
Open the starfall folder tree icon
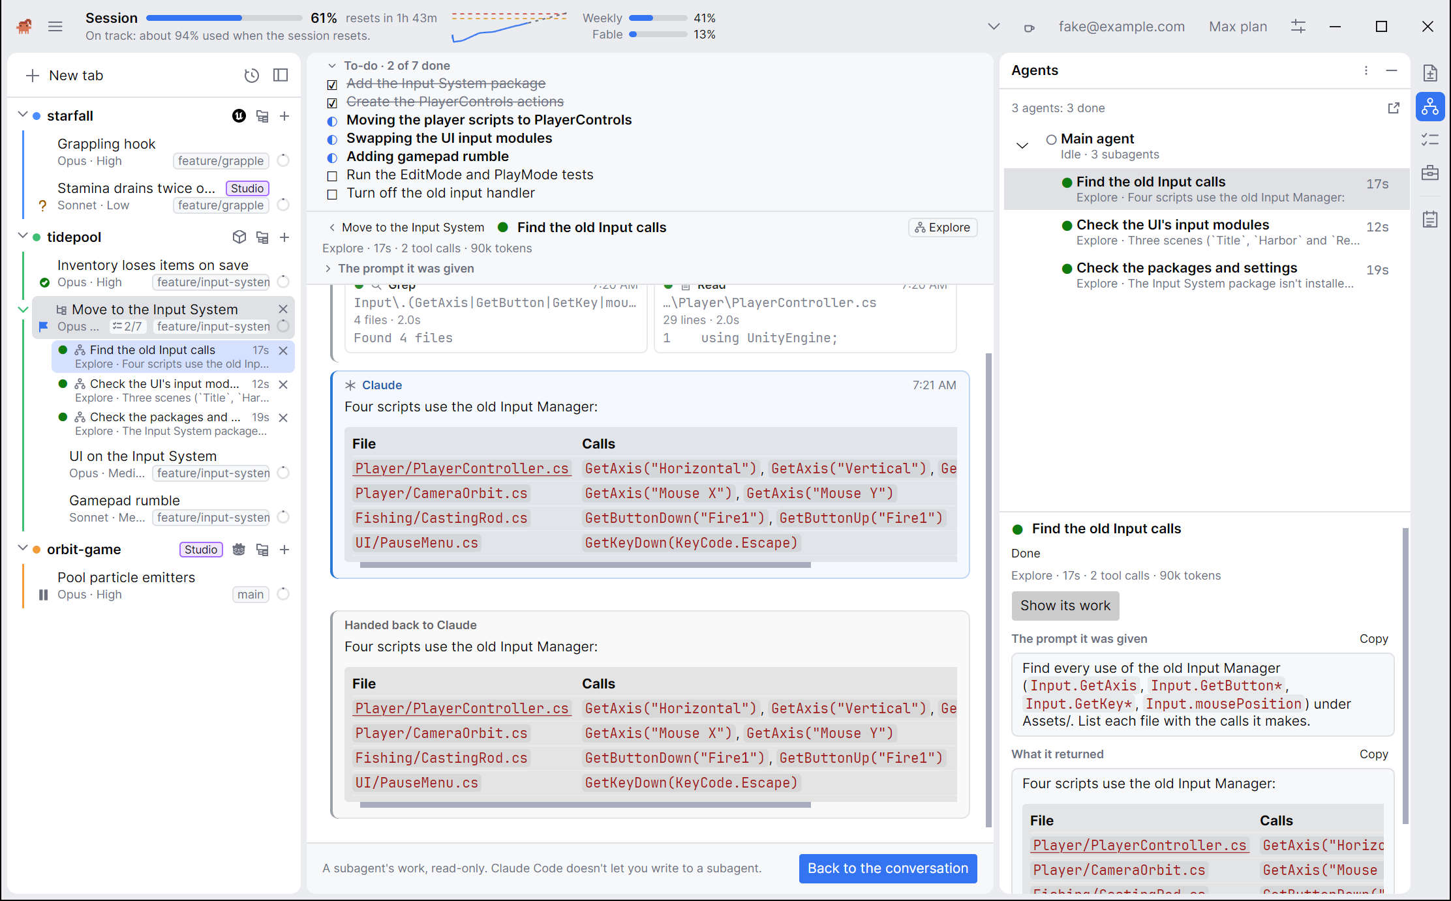tap(262, 116)
